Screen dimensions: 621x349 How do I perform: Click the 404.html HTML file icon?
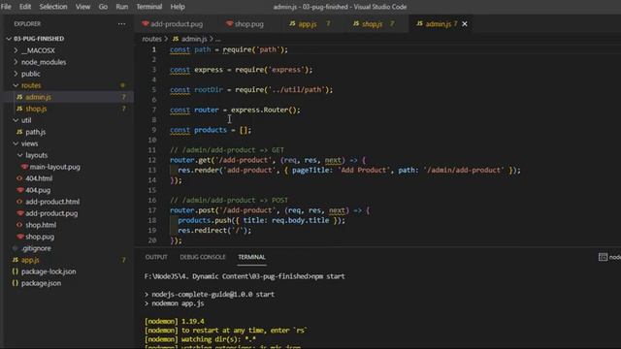(x=19, y=178)
